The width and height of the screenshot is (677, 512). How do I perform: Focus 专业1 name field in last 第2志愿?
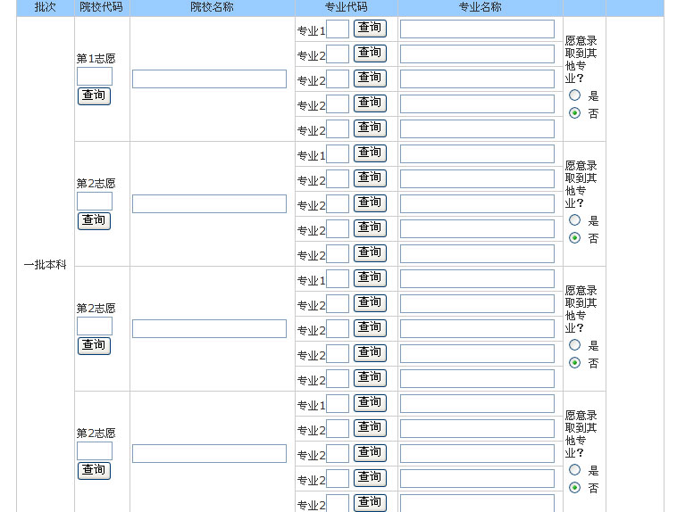click(477, 404)
